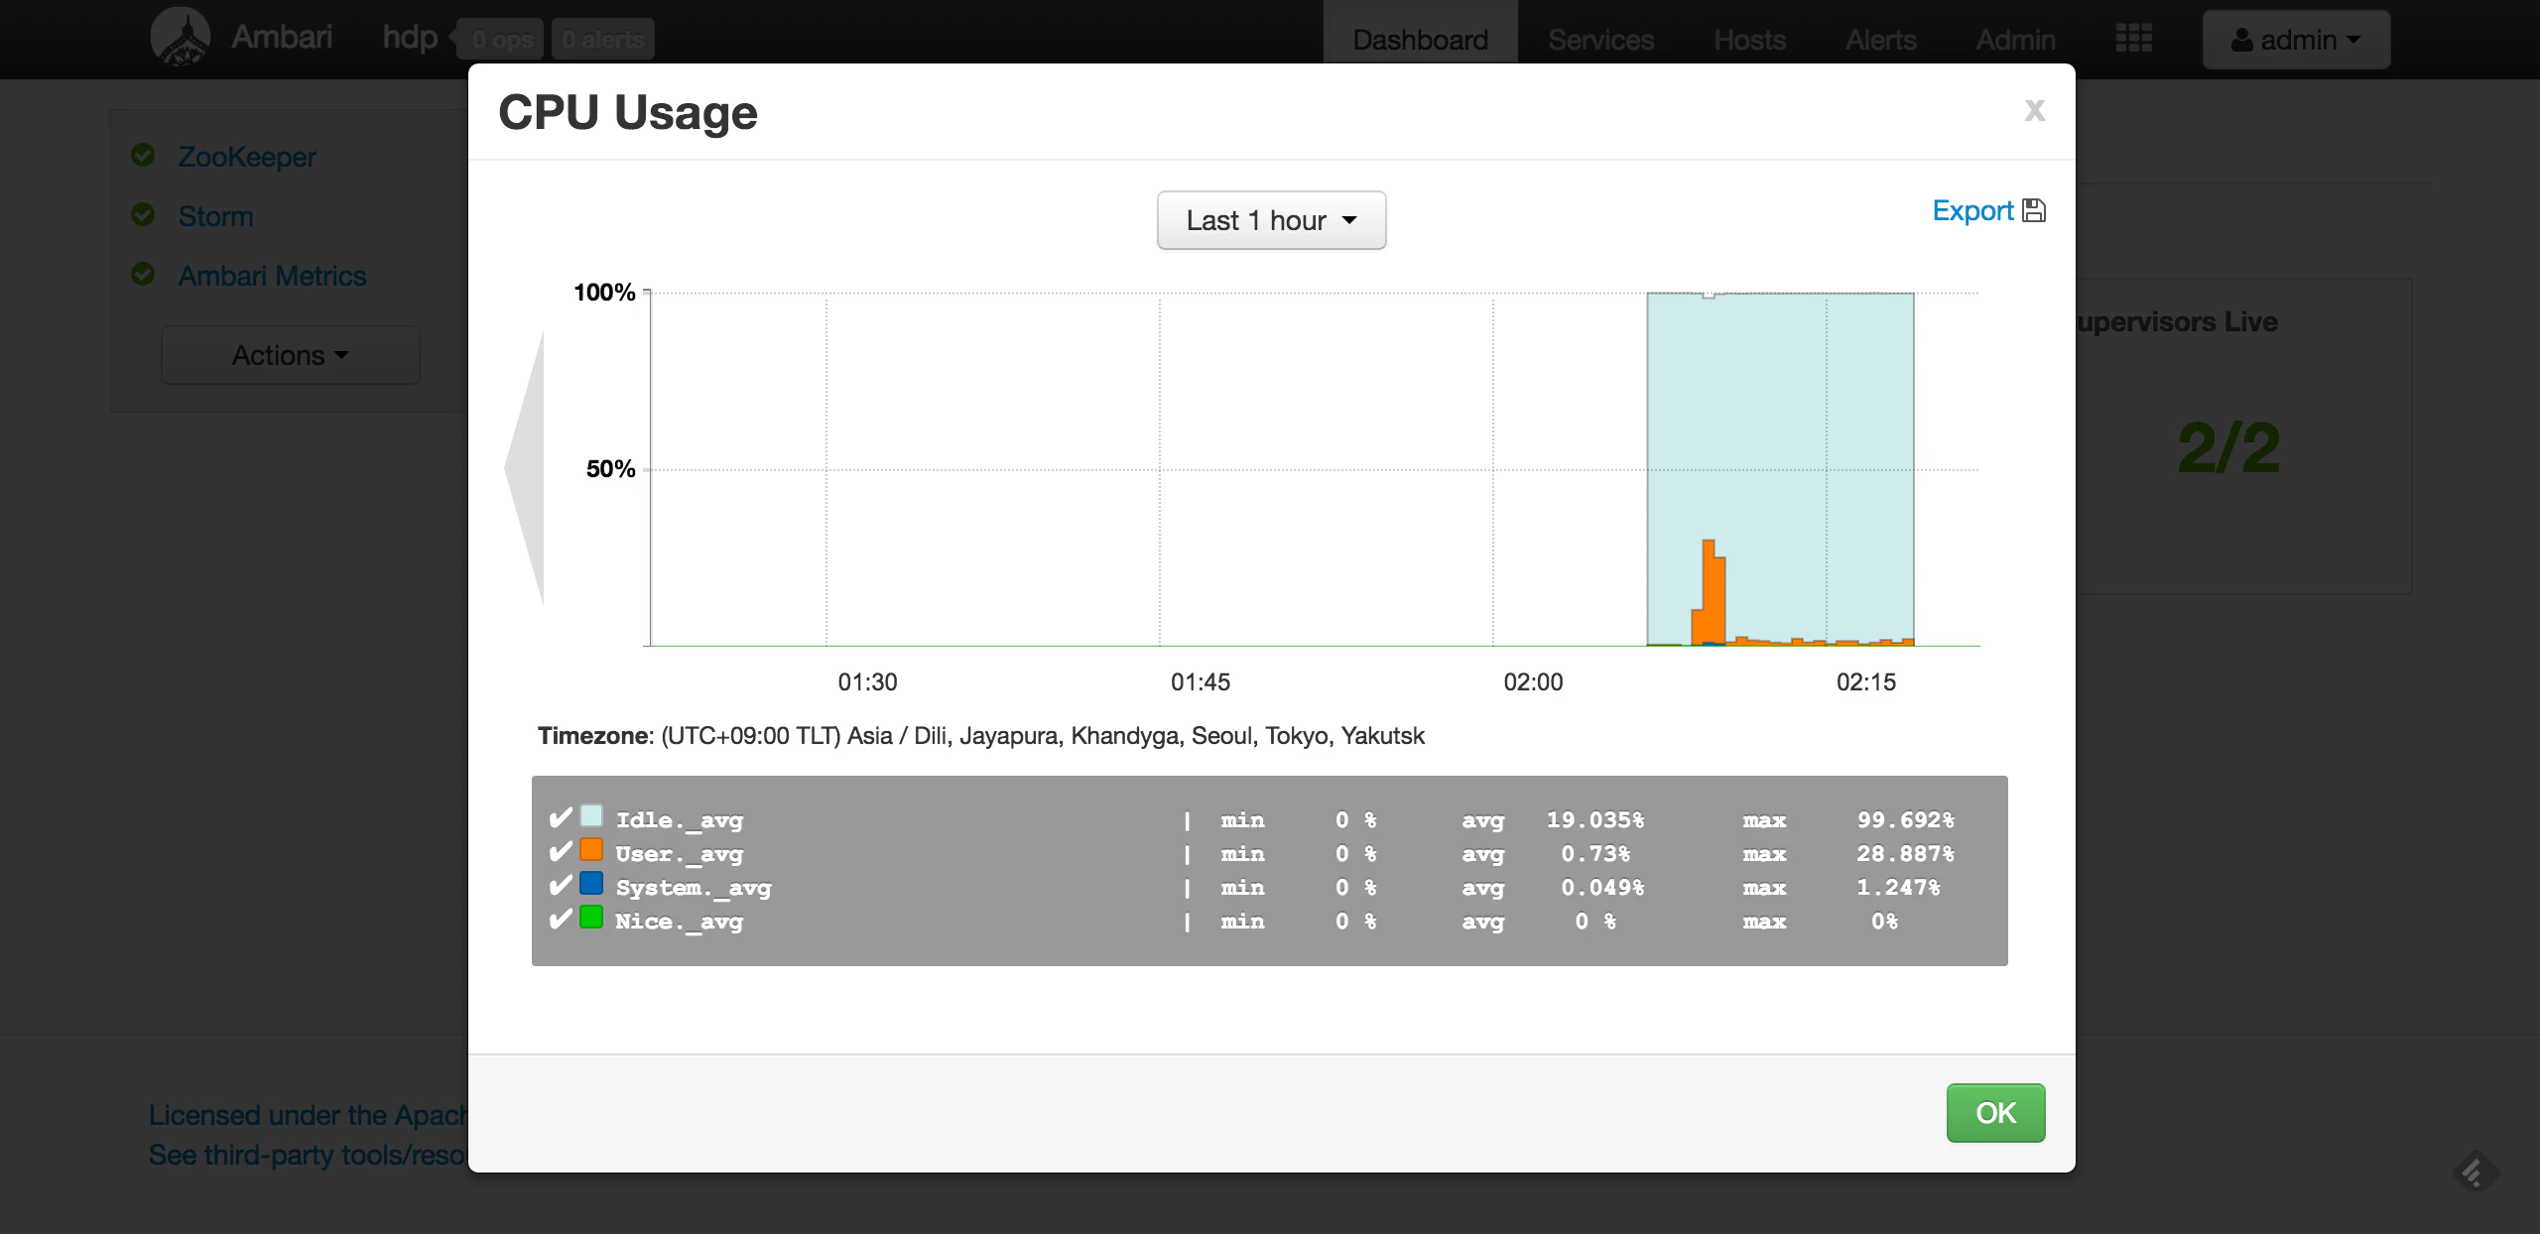Click the hdp cluster name
Image resolution: width=2540 pixels, height=1234 pixels.
(x=410, y=38)
